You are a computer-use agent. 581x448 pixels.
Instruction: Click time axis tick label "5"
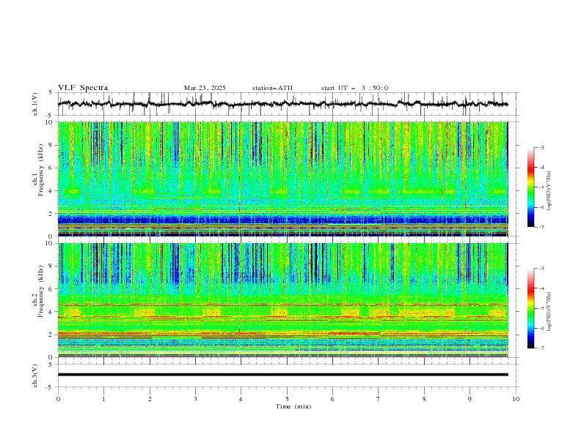pos(287,399)
